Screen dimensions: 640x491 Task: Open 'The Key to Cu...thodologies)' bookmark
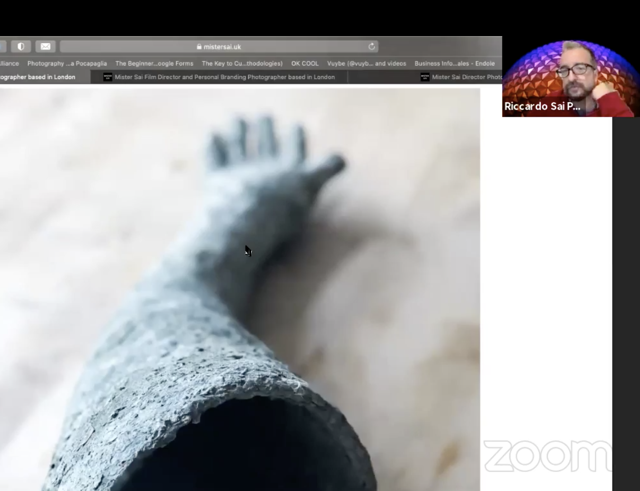pos(242,64)
